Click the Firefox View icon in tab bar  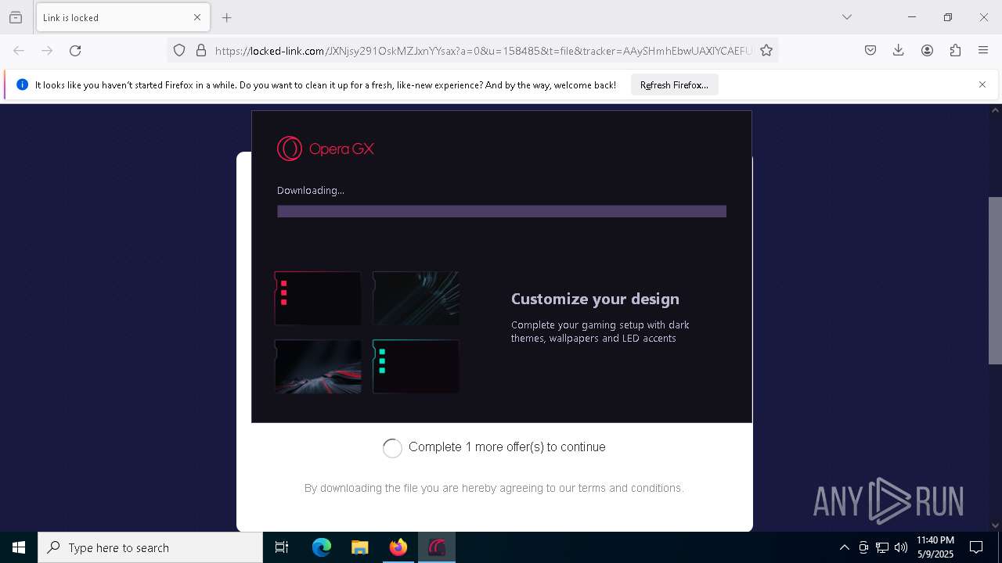point(16,17)
